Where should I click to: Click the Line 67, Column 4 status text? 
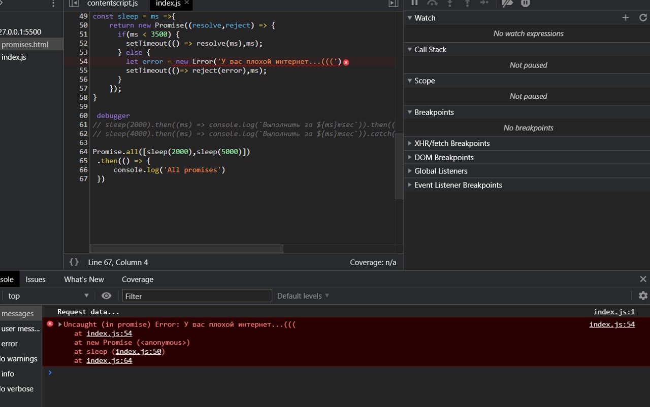click(118, 262)
